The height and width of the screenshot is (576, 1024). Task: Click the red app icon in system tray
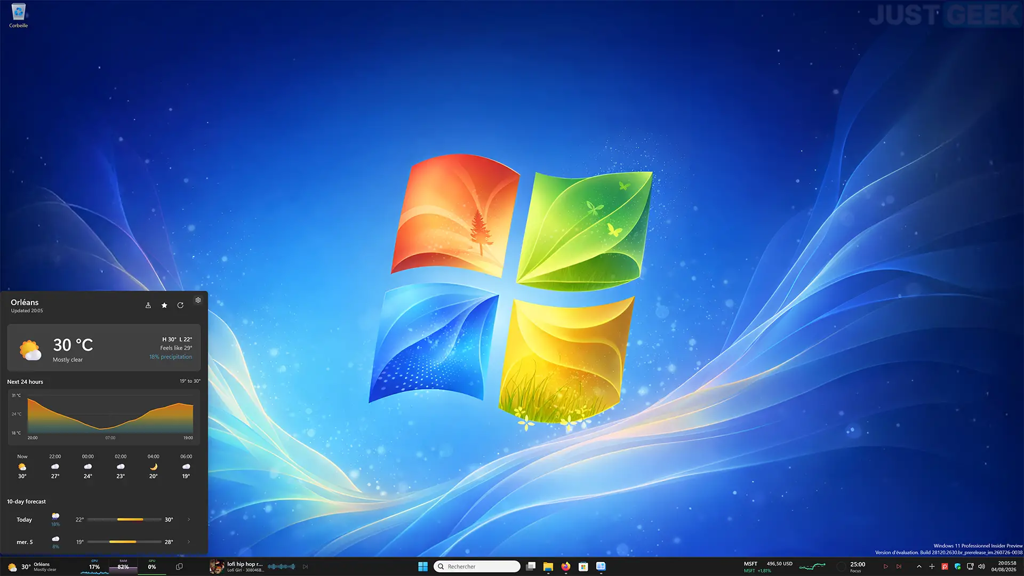945,566
